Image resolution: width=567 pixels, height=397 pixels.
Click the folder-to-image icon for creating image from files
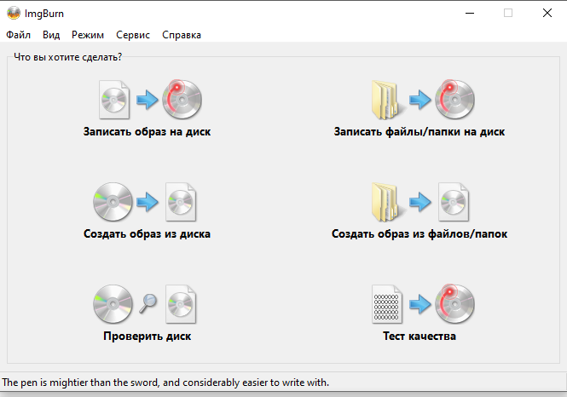click(419, 202)
